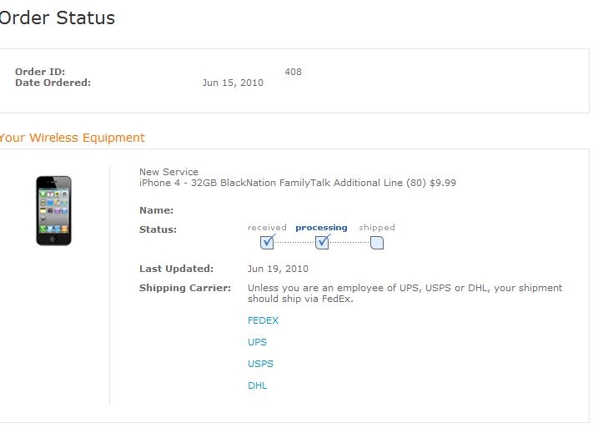This screenshot has height=433, width=598.
Task: Click the FedEx shipping carrier notice text
Action: click(x=405, y=294)
